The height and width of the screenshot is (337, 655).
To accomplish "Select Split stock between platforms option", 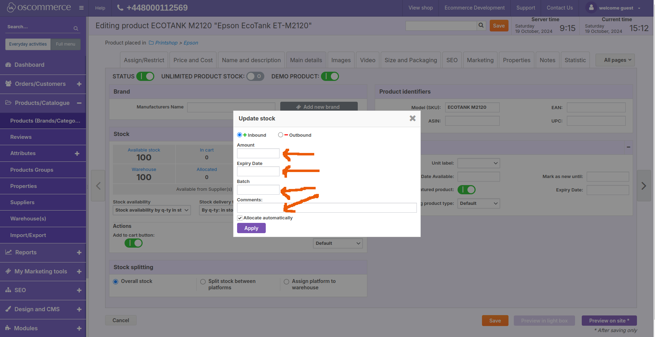I will 203,282.
